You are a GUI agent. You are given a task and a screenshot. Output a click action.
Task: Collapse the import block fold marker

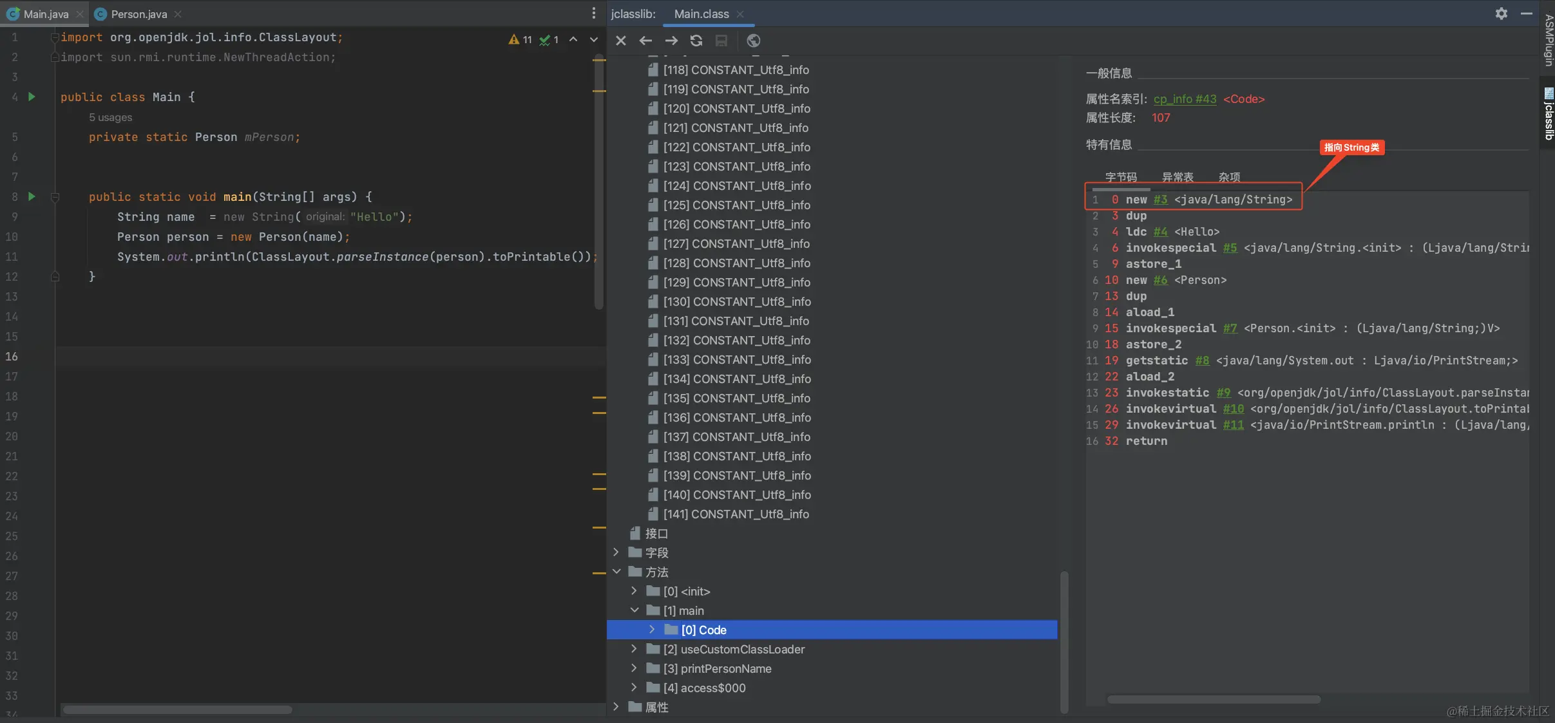click(55, 37)
